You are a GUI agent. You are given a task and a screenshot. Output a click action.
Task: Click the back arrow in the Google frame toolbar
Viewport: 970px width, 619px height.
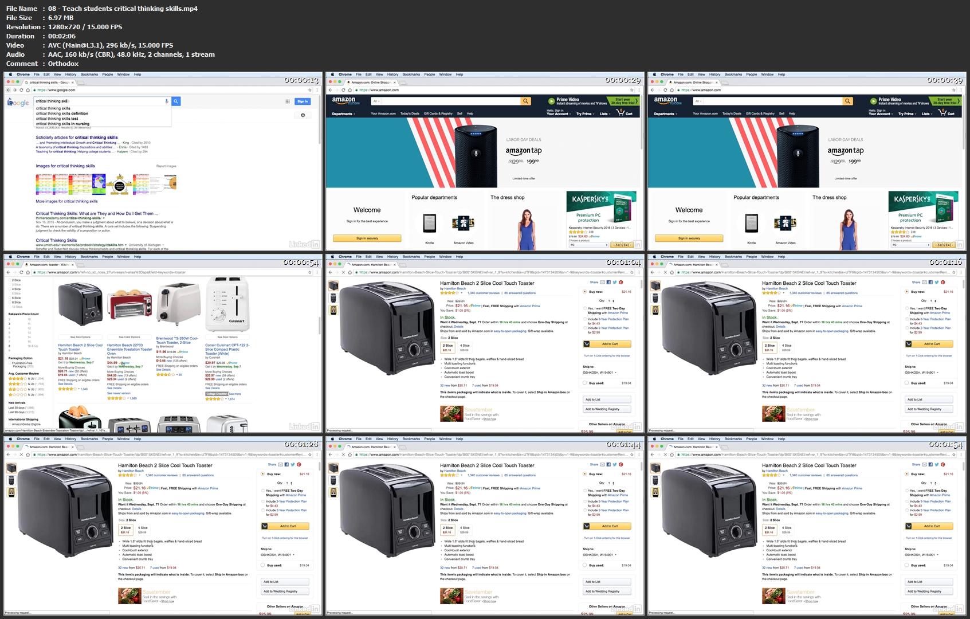[x=8, y=90]
